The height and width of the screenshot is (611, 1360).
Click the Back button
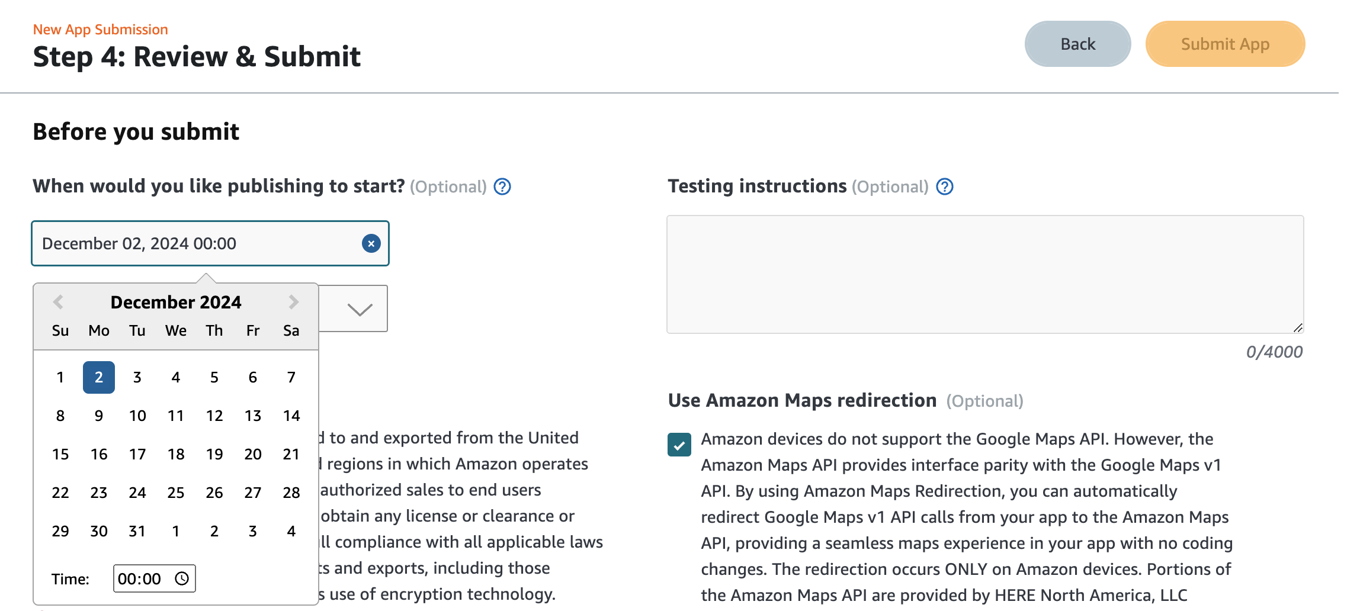pyautogui.click(x=1077, y=44)
